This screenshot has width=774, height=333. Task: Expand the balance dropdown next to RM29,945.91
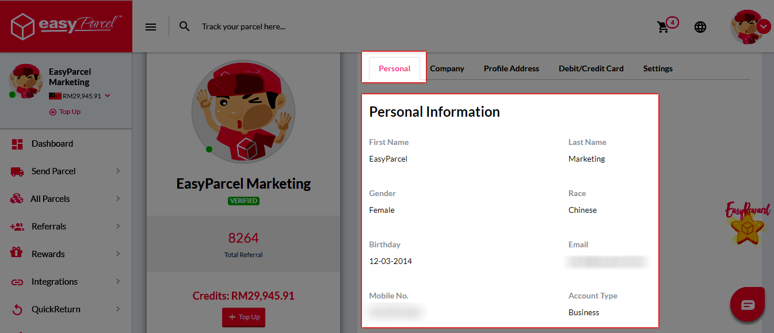108,96
